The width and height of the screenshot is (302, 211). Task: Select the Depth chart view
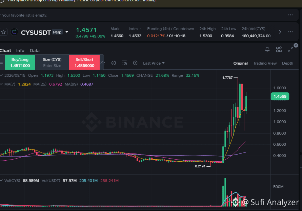pyautogui.click(x=287, y=63)
